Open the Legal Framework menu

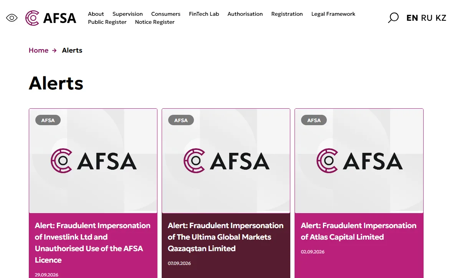333,14
